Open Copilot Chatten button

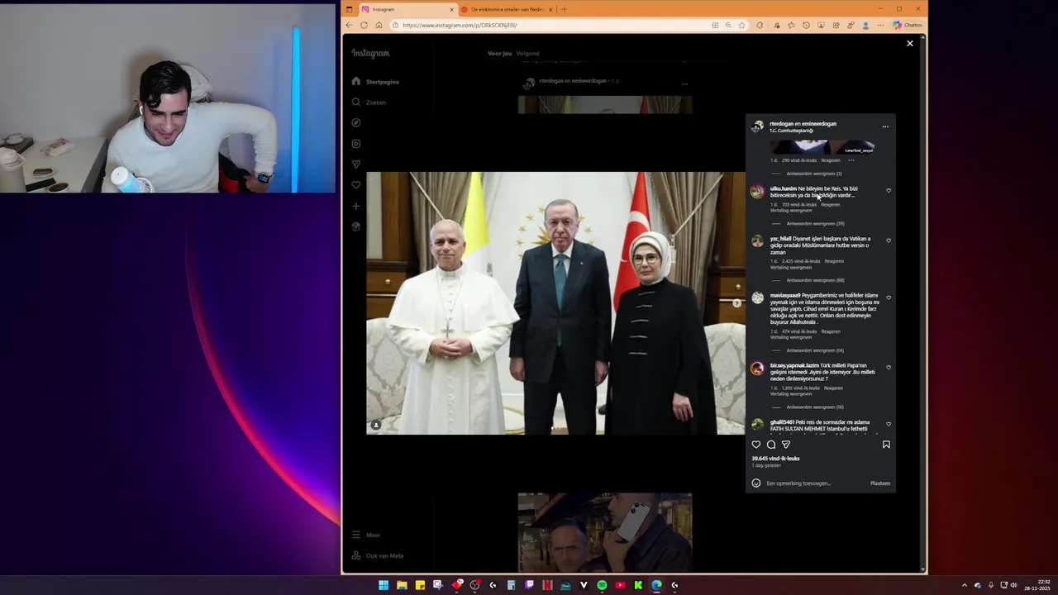click(908, 25)
